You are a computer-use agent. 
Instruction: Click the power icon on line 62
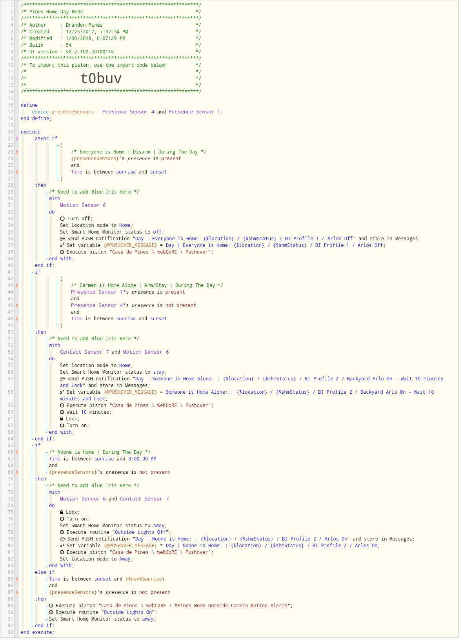tap(62, 426)
